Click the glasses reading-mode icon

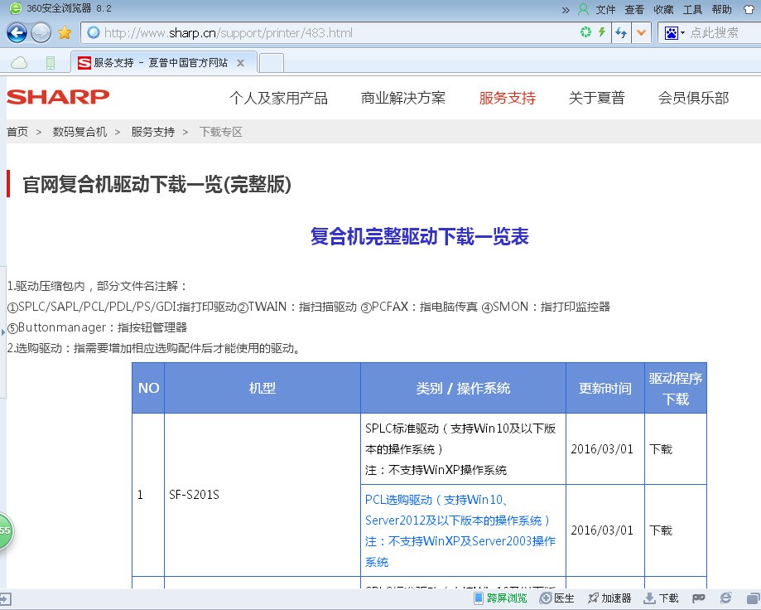click(x=698, y=598)
